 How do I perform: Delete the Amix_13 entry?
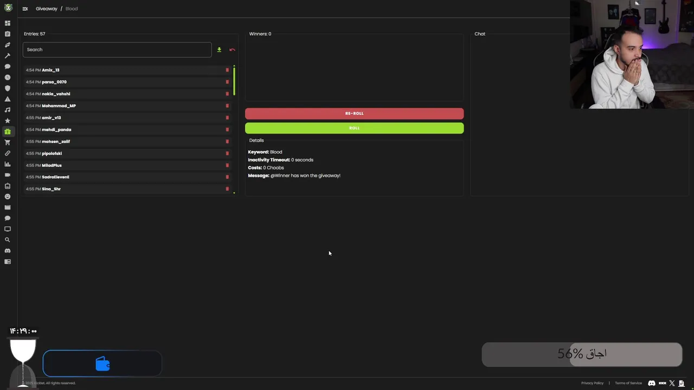click(x=227, y=70)
